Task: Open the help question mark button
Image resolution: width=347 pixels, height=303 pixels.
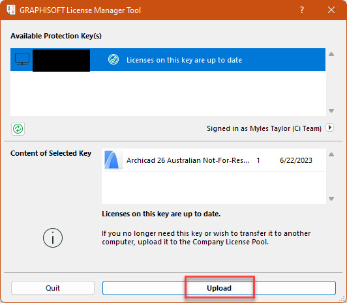Action: pyautogui.click(x=302, y=10)
